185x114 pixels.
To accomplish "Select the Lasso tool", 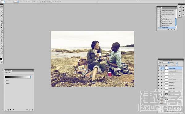I will click(x=2, y=12).
